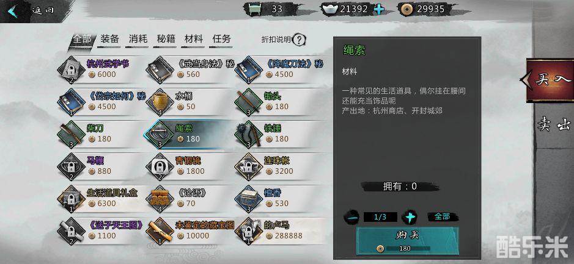Select the 水桶 bucket item icon

(x=160, y=102)
